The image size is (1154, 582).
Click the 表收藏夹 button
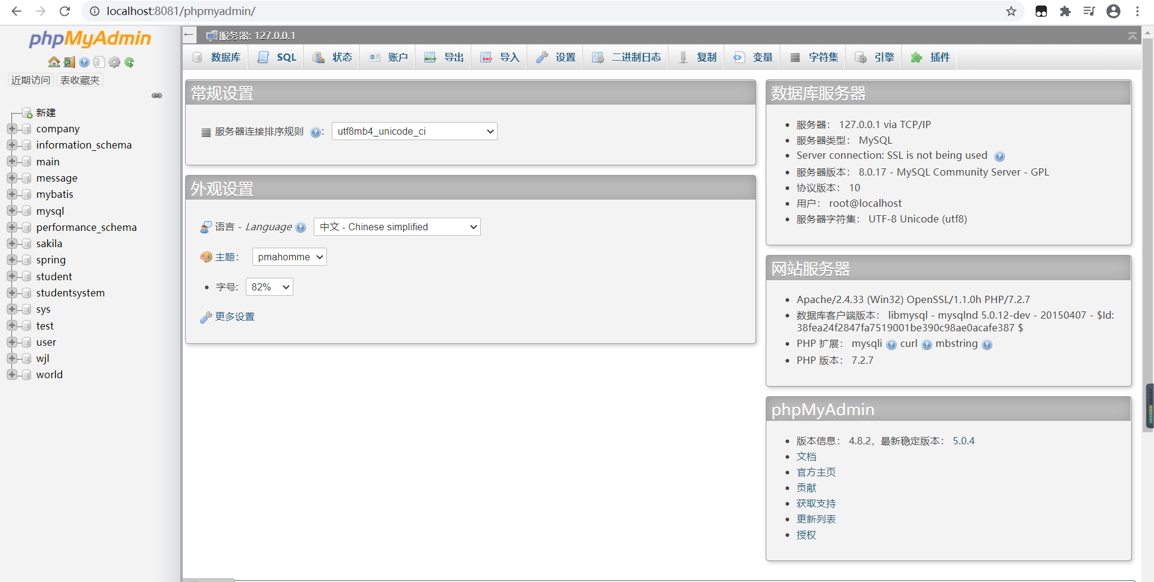tap(80, 80)
